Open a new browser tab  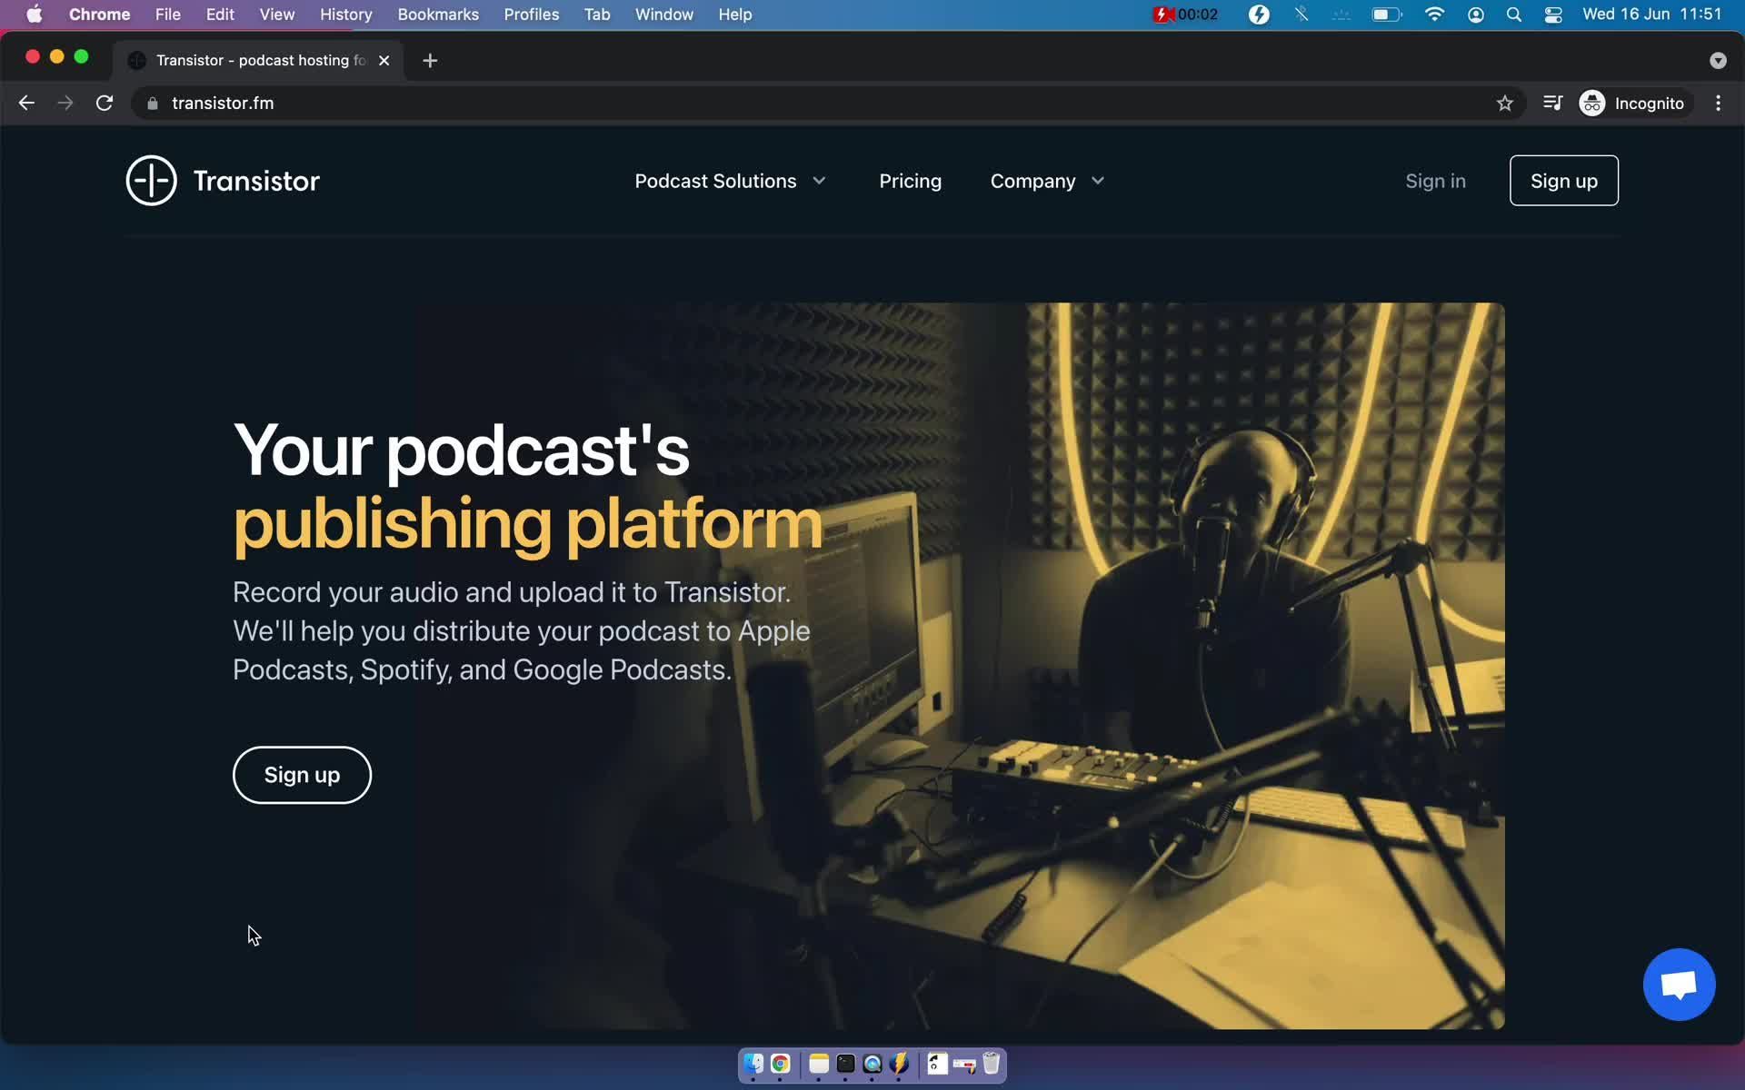pyautogui.click(x=430, y=61)
